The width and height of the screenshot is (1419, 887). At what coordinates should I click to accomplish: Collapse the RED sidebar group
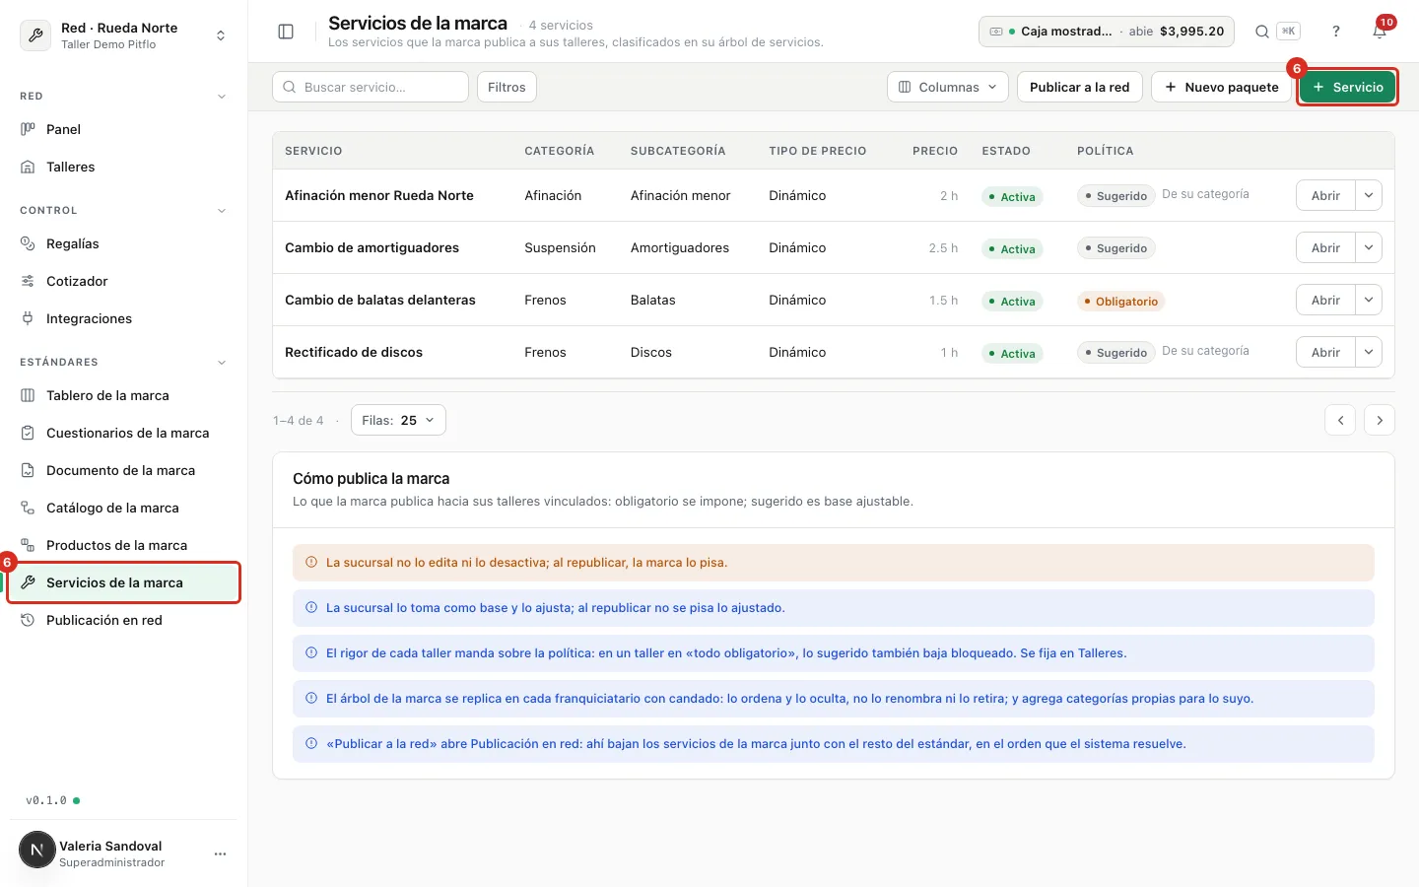[x=222, y=97]
